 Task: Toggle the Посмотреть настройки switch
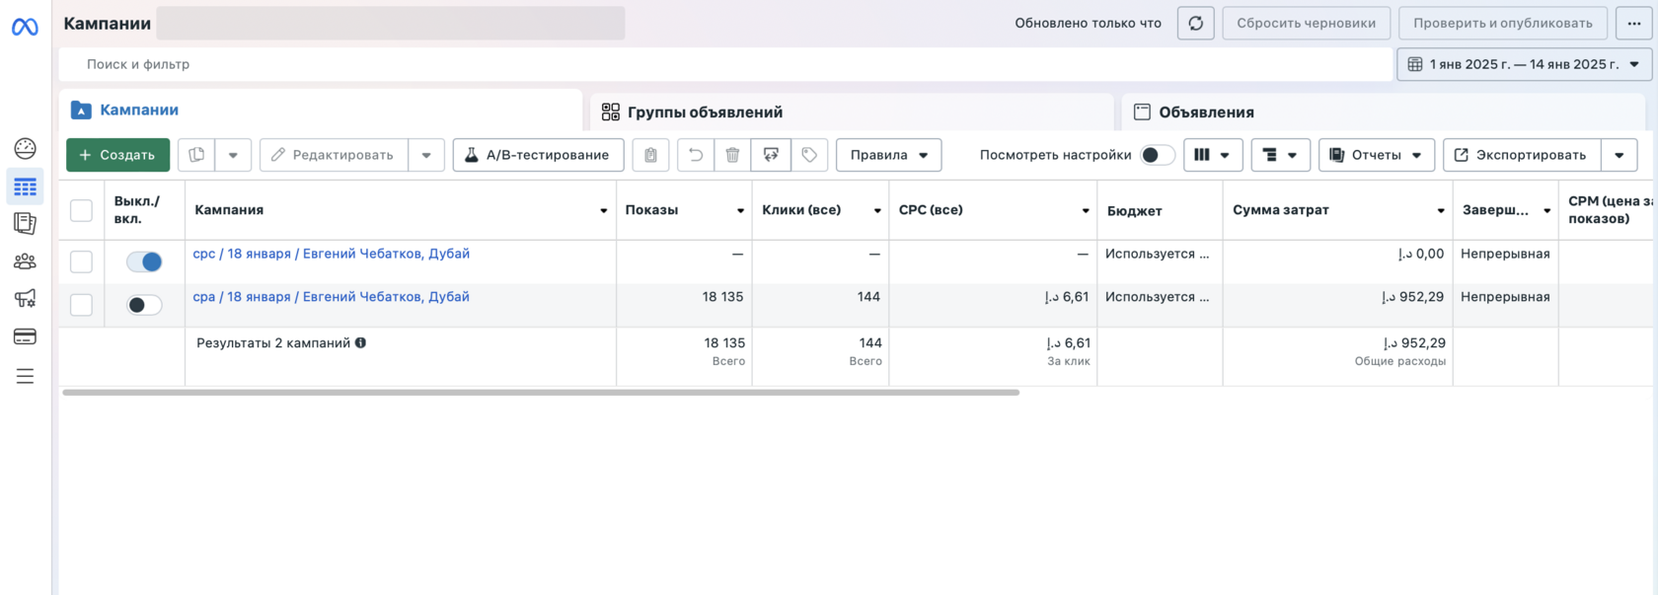[1157, 155]
